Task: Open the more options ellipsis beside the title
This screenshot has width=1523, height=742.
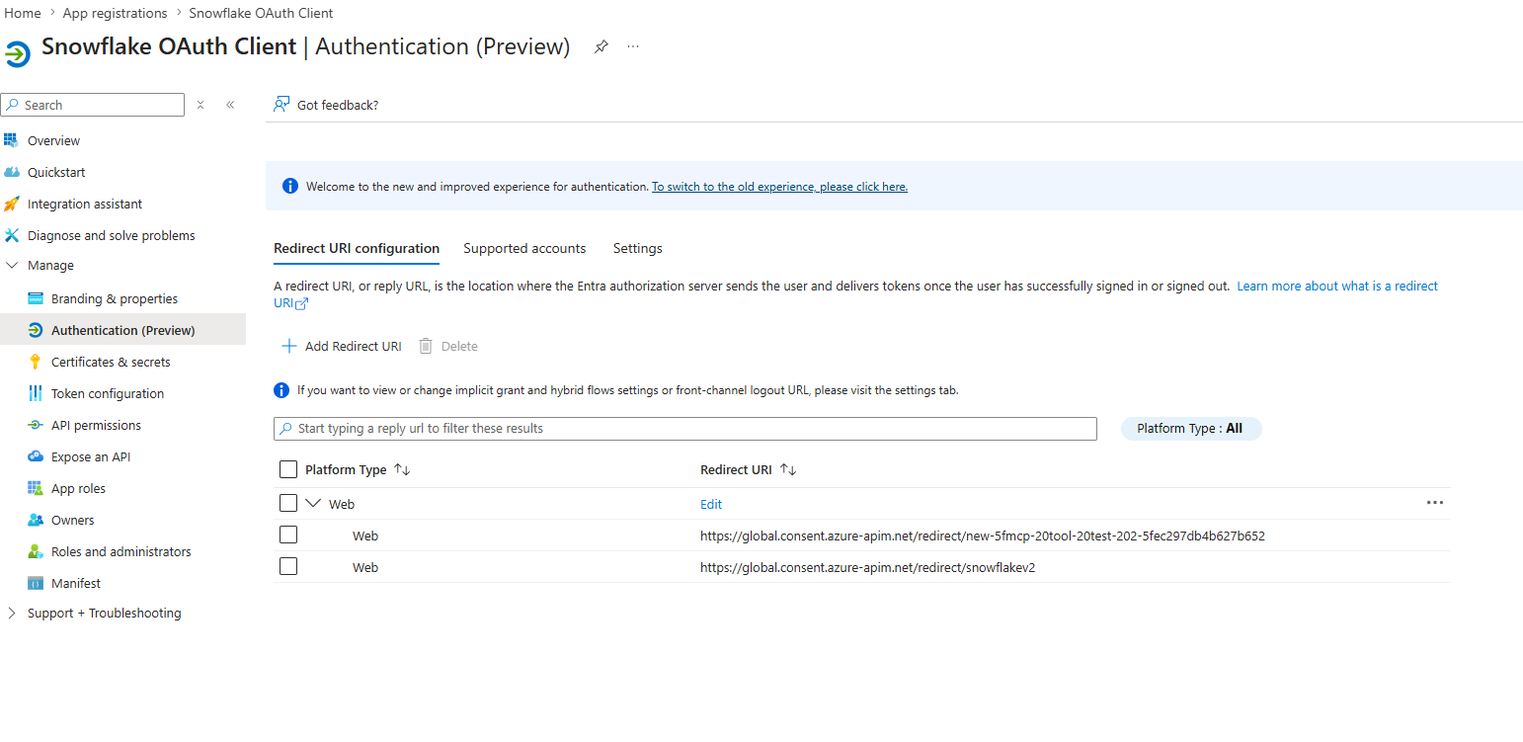Action: coord(633,46)
